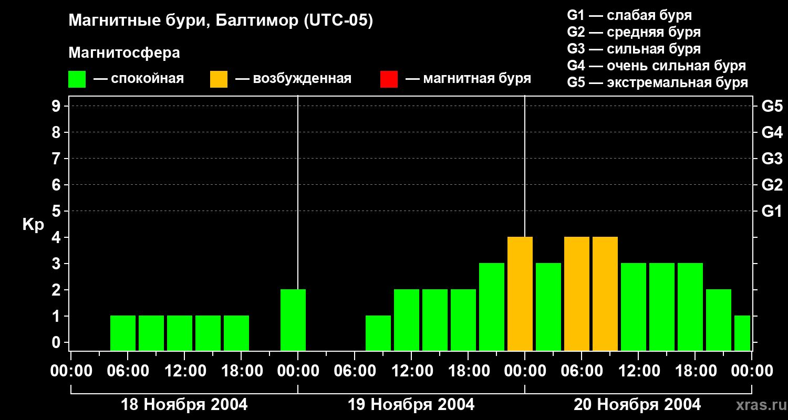Viewport: 788px width, 420px height.
Task: Click the red 'магнитная буря' legend swatch
Action: [x=389, y=79]
